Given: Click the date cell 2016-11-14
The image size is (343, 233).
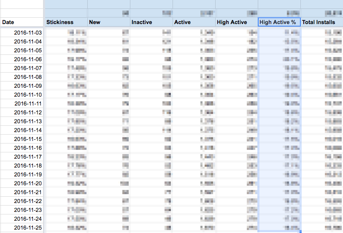Looking at the screenshot, I should tap(22, 130).
